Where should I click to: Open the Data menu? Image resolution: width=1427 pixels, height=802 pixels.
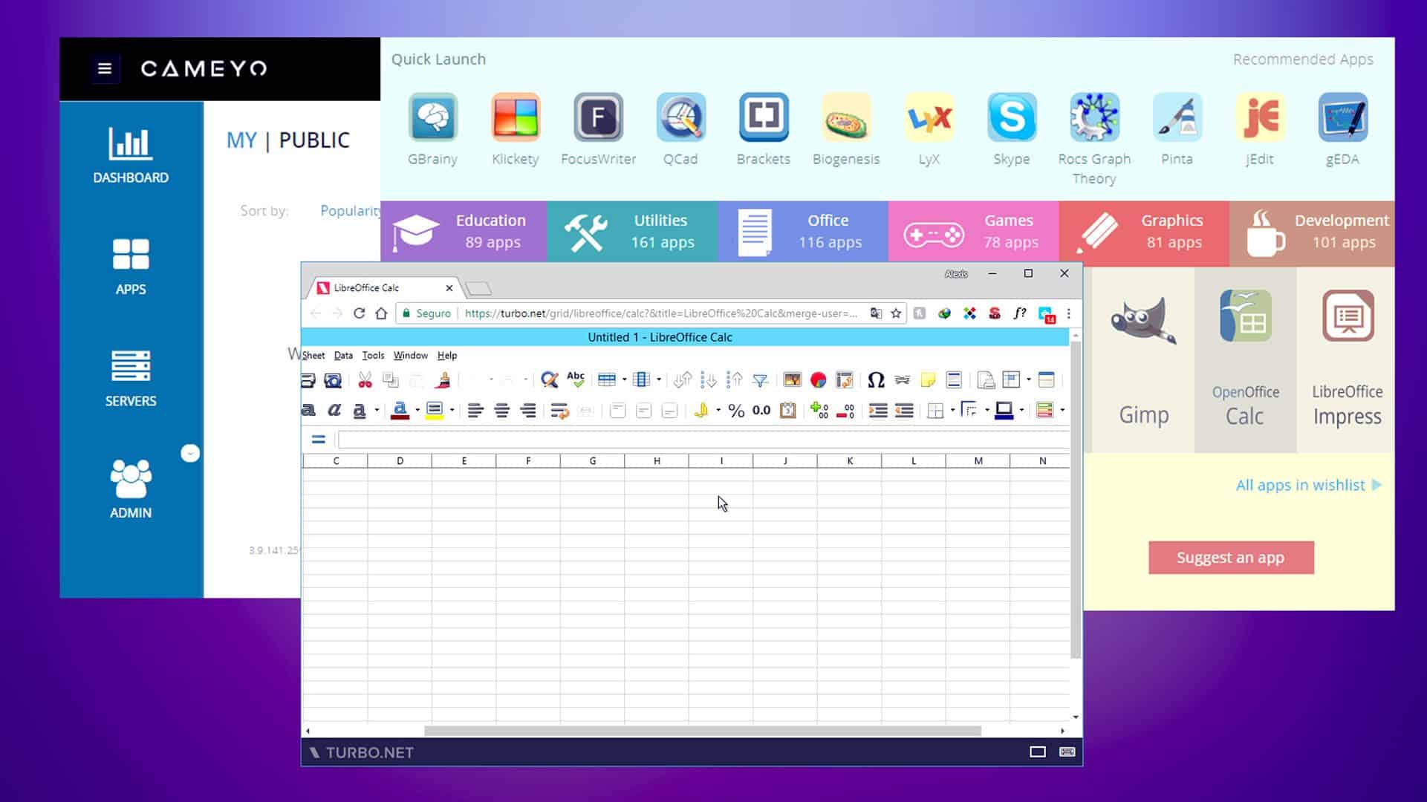343,356
